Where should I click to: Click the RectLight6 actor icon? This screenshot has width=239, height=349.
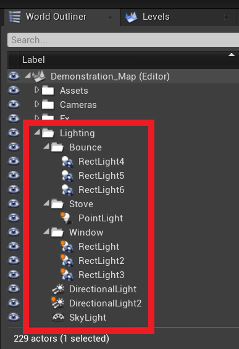(x=67, y=190)
